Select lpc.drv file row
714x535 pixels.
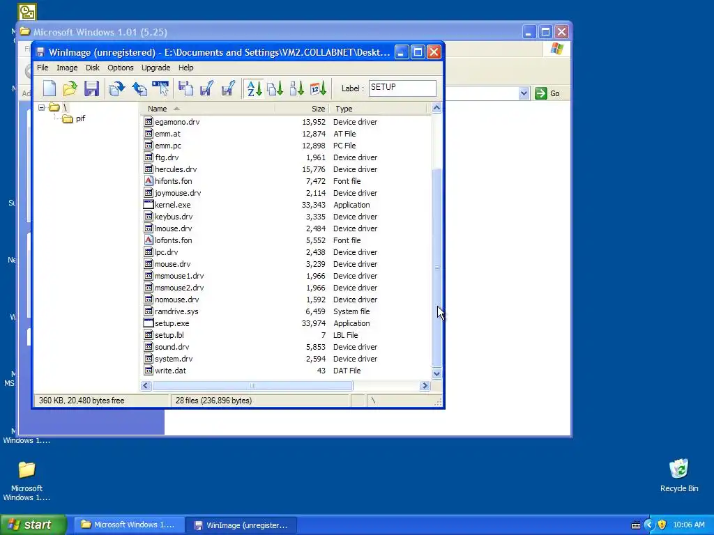tap(285, 252)
